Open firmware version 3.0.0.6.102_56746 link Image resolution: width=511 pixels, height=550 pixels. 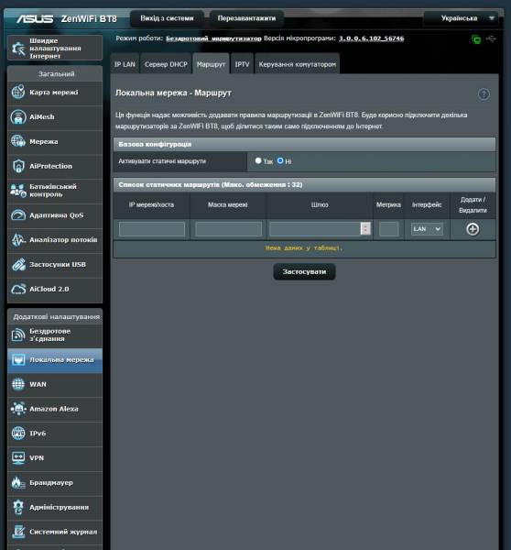pos(371,38)
